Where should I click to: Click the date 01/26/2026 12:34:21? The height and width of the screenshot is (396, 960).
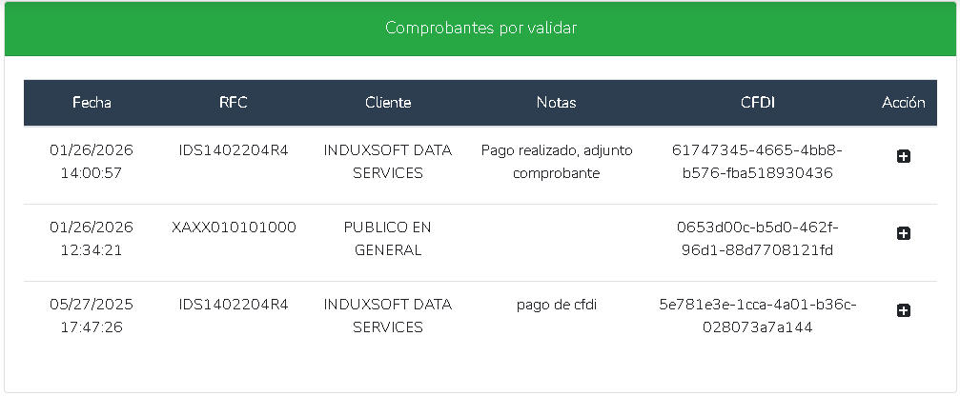92,239
